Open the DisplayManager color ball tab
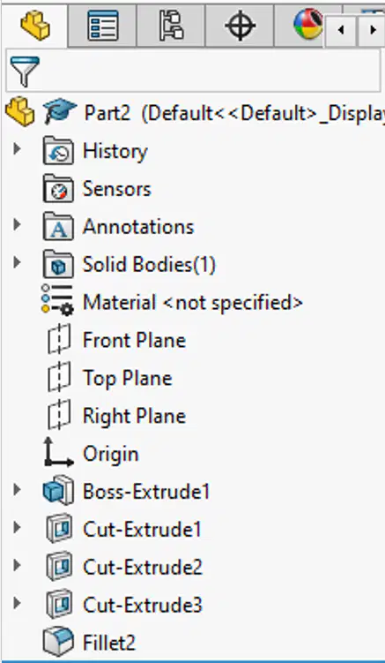Screen dimensions: 385x663 (x=307, y=24)
